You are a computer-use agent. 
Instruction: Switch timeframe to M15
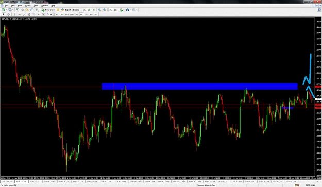(67, 14)
